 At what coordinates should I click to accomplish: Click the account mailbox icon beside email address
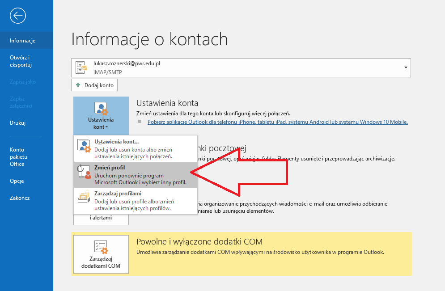click(82, 67)
